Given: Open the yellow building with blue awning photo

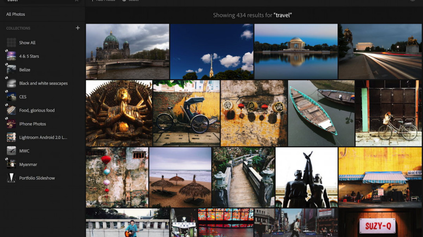Looking at the screenshot, I should tap(380, 177).
